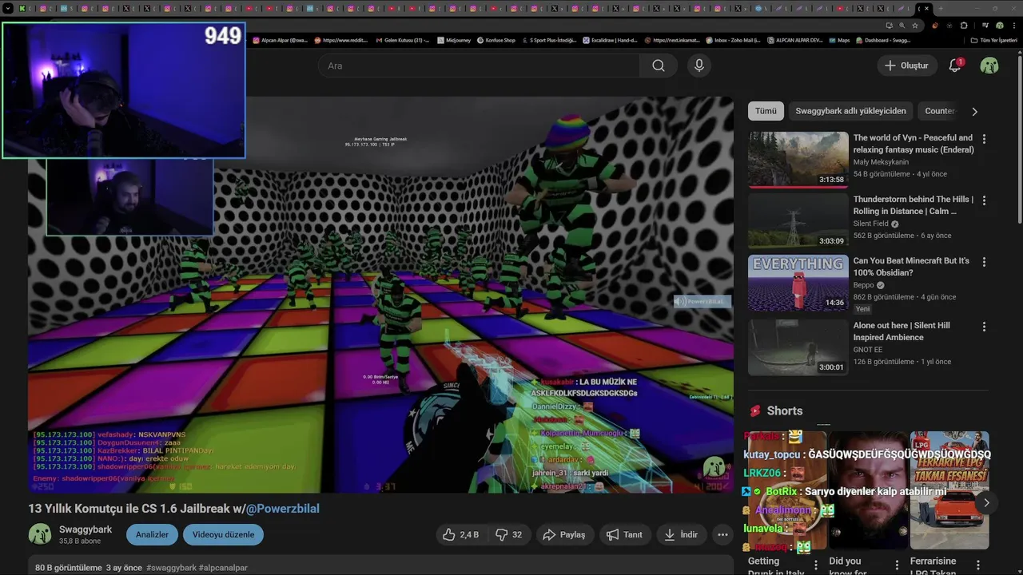Open the Dashboard Swagg bookmark

[x=883, y=40]
